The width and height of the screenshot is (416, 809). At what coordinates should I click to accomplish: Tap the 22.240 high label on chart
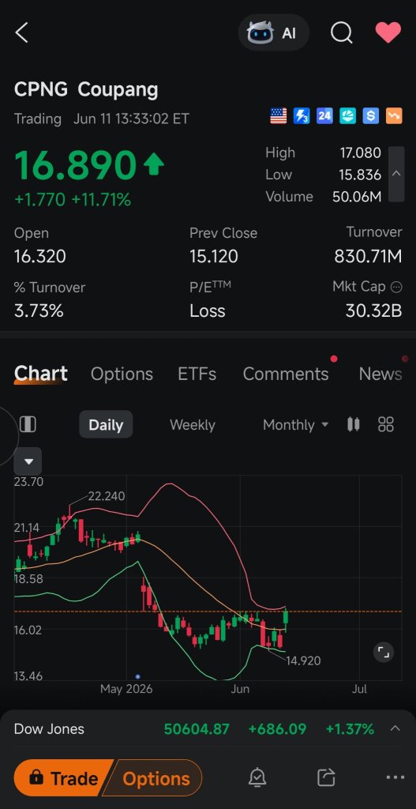pos(107,496)
